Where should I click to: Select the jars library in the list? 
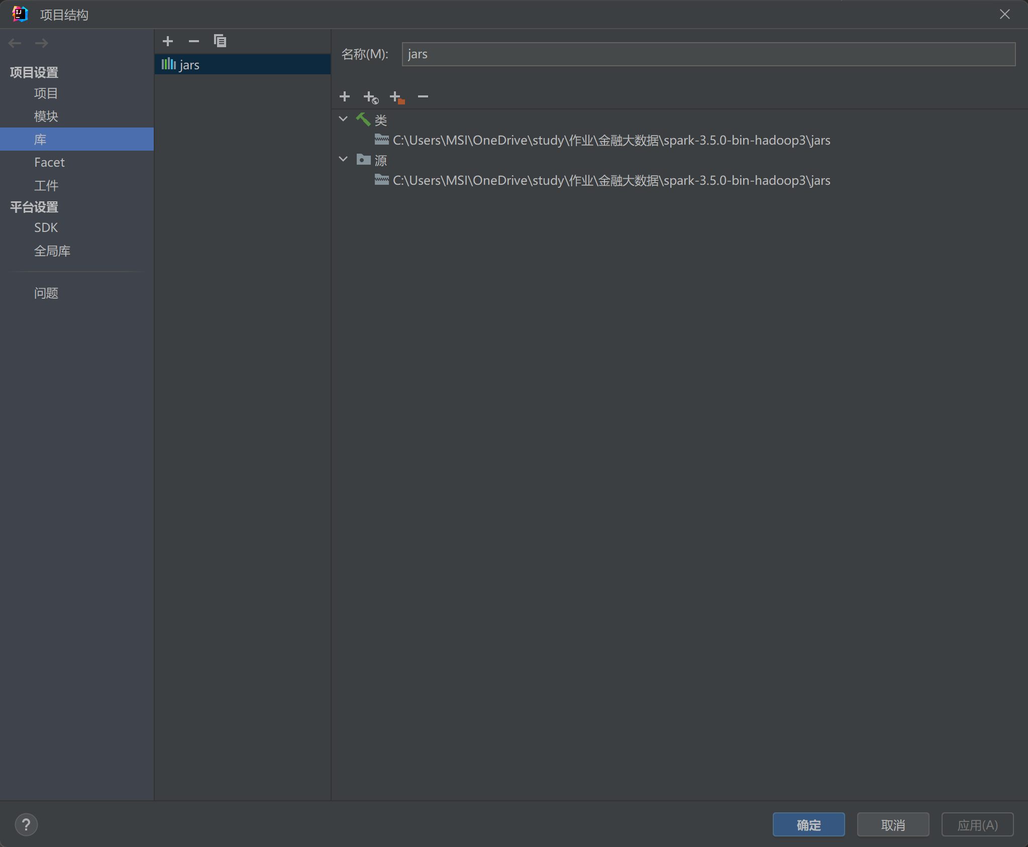click(243, 65)
